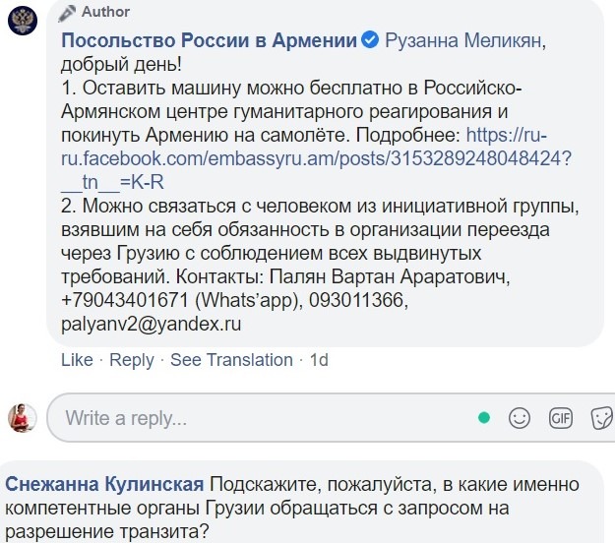Click the Author label text

pos(105,12)
